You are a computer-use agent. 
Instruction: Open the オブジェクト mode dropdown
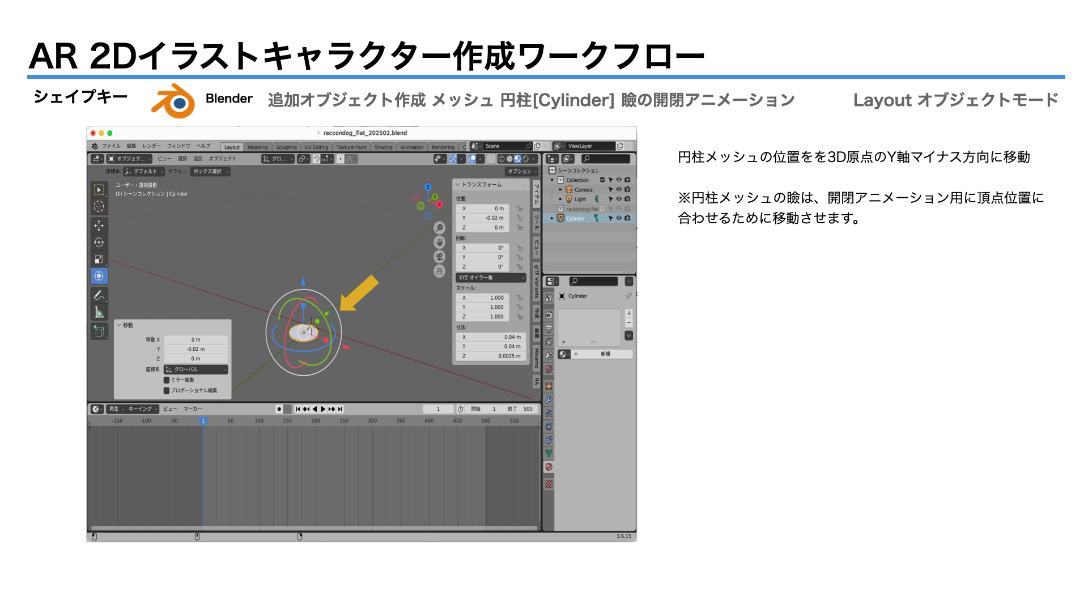130,159
